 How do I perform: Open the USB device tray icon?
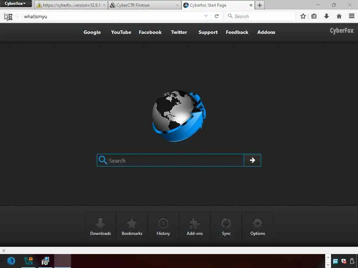point(352,261)
